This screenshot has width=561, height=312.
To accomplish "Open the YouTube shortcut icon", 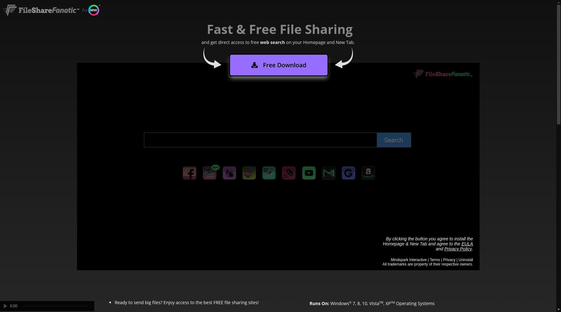I will coord(309,173).
